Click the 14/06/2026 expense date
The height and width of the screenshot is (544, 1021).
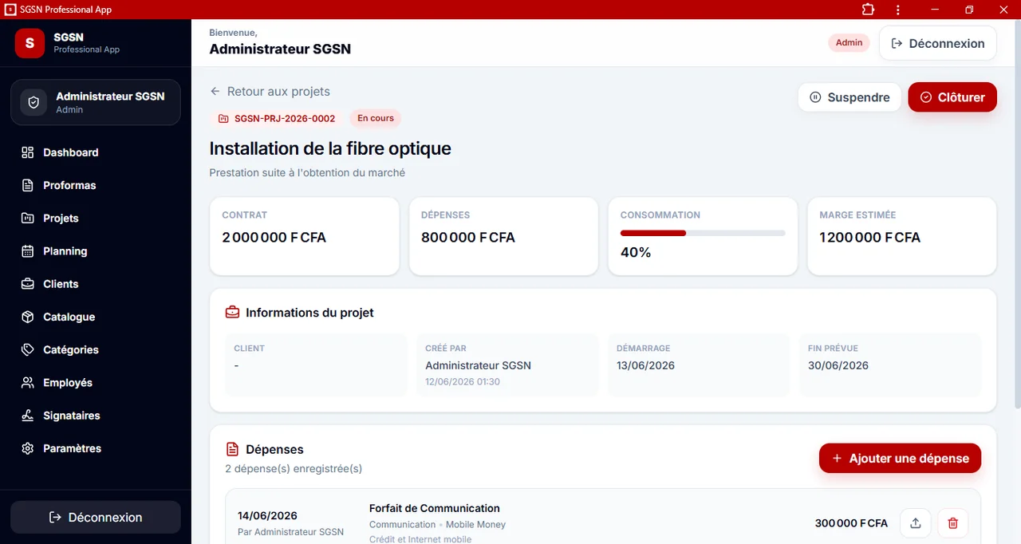[x=267, y=516]
